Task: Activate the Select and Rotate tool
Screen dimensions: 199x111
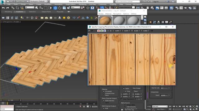Action: (60, 8)
